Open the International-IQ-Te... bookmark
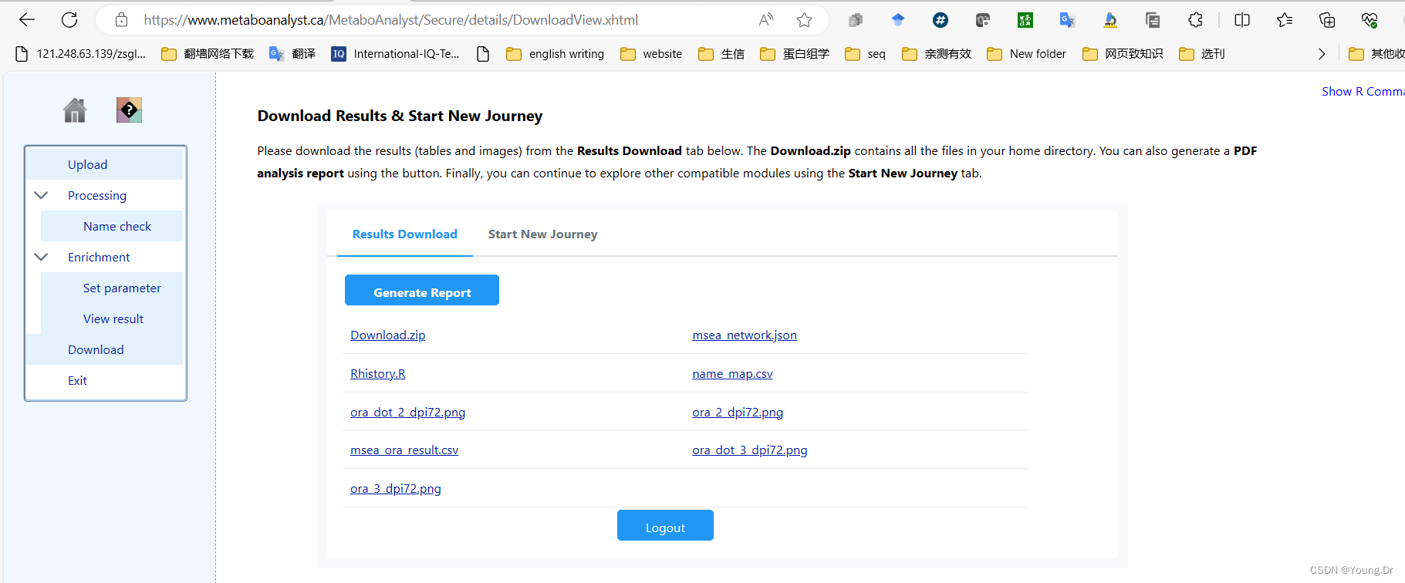 tap(395, 54)
